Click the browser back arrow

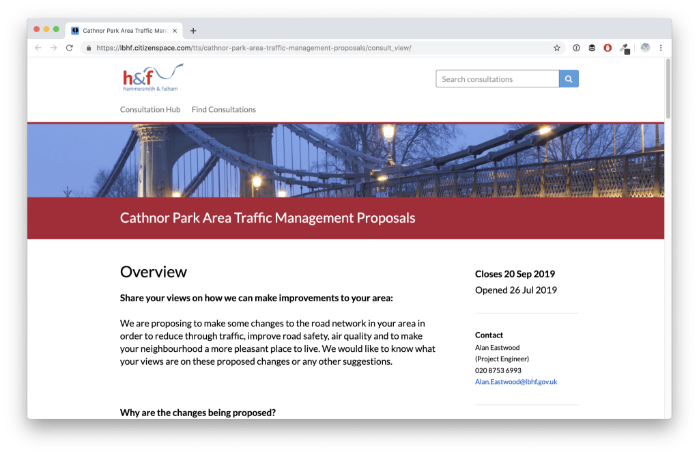coord(38,48)
